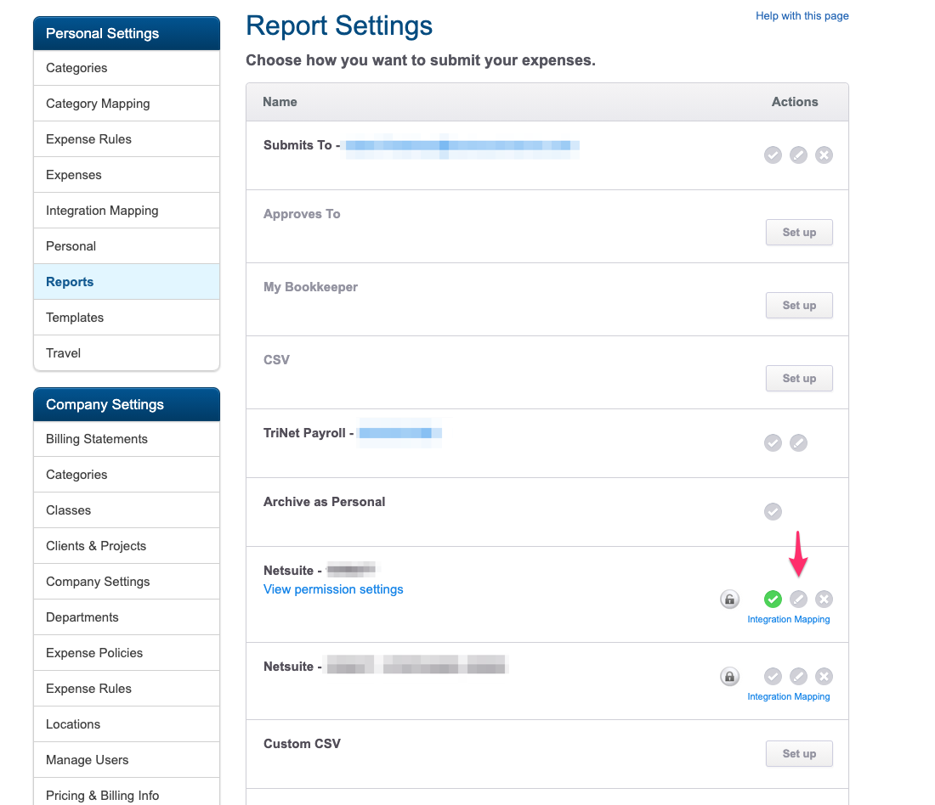Screen dimensions: 935x805
Task: Click the unlocked padlock icon on first Netsuite row
Action: 729,600
